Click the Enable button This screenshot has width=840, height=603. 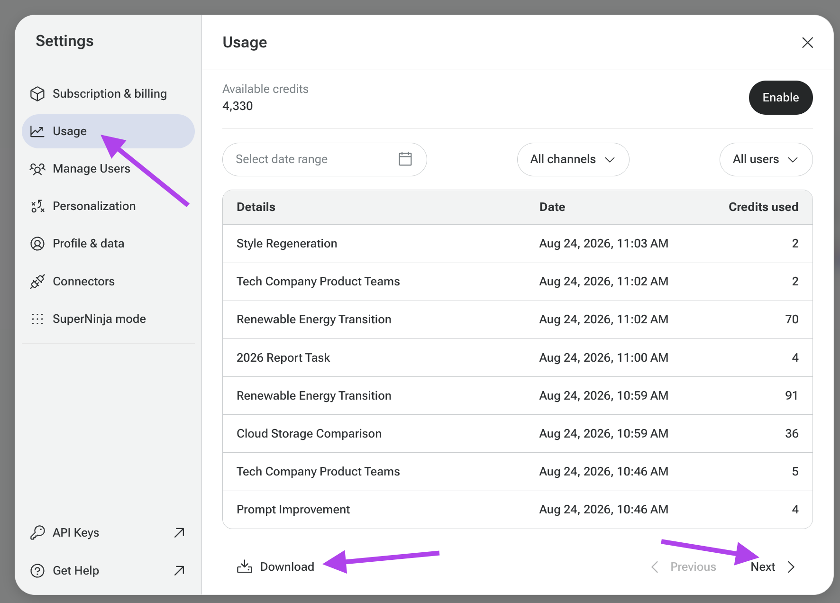(x=781, y=98)
